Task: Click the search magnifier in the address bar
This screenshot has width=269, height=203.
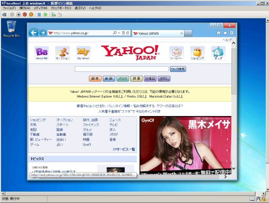Action: pyautogui.click(x=115, y=33)
